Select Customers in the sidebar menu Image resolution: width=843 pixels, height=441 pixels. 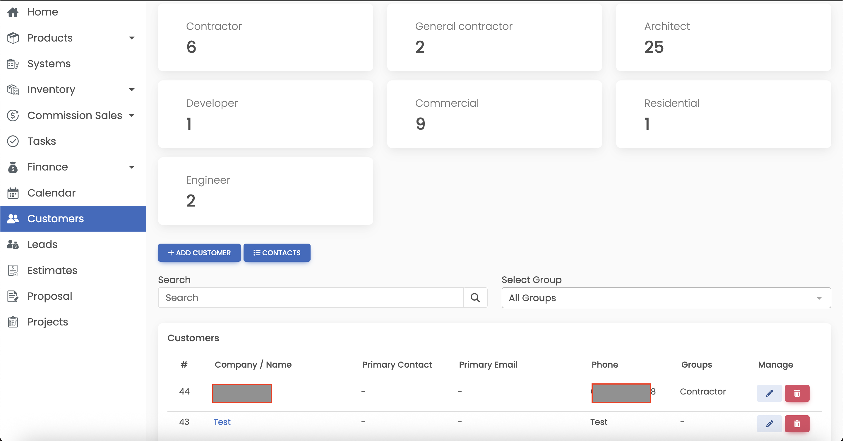point(55,218)
